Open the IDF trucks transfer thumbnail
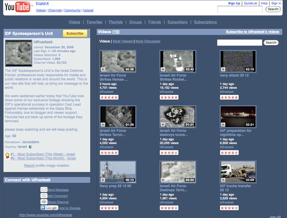This screenshot has height=218, width=287. (x=238, y=172)
